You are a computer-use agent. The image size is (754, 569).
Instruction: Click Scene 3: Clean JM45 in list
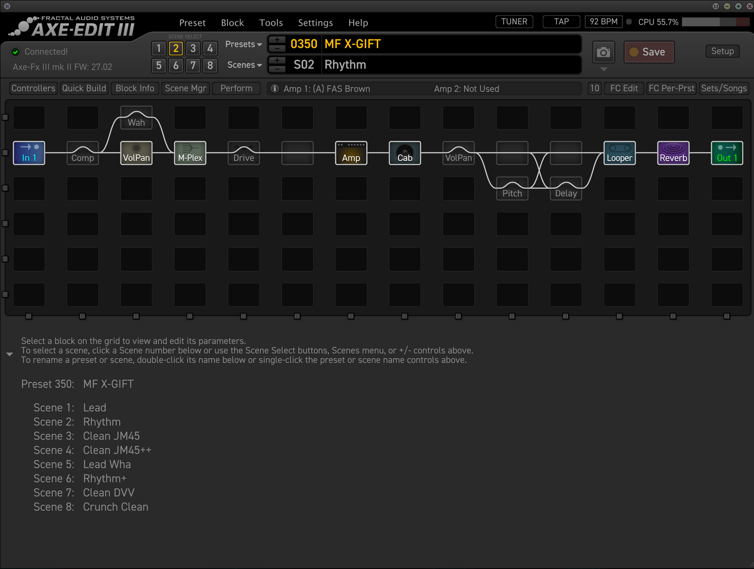87,436
